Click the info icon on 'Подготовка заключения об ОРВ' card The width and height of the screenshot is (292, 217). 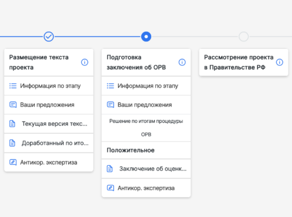[182, 62]
